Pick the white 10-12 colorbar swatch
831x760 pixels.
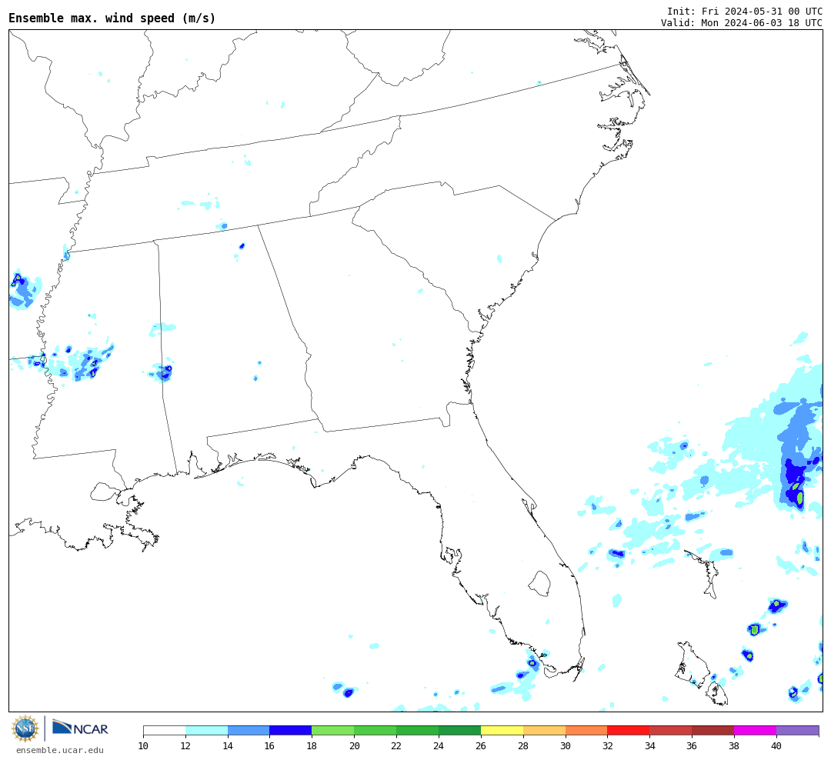165,730
